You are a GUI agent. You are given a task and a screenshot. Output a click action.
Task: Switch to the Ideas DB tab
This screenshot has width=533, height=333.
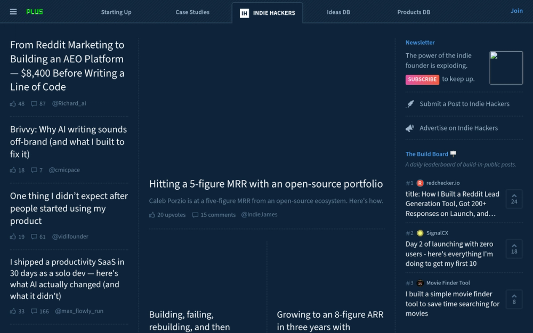(x=338, y=12)
